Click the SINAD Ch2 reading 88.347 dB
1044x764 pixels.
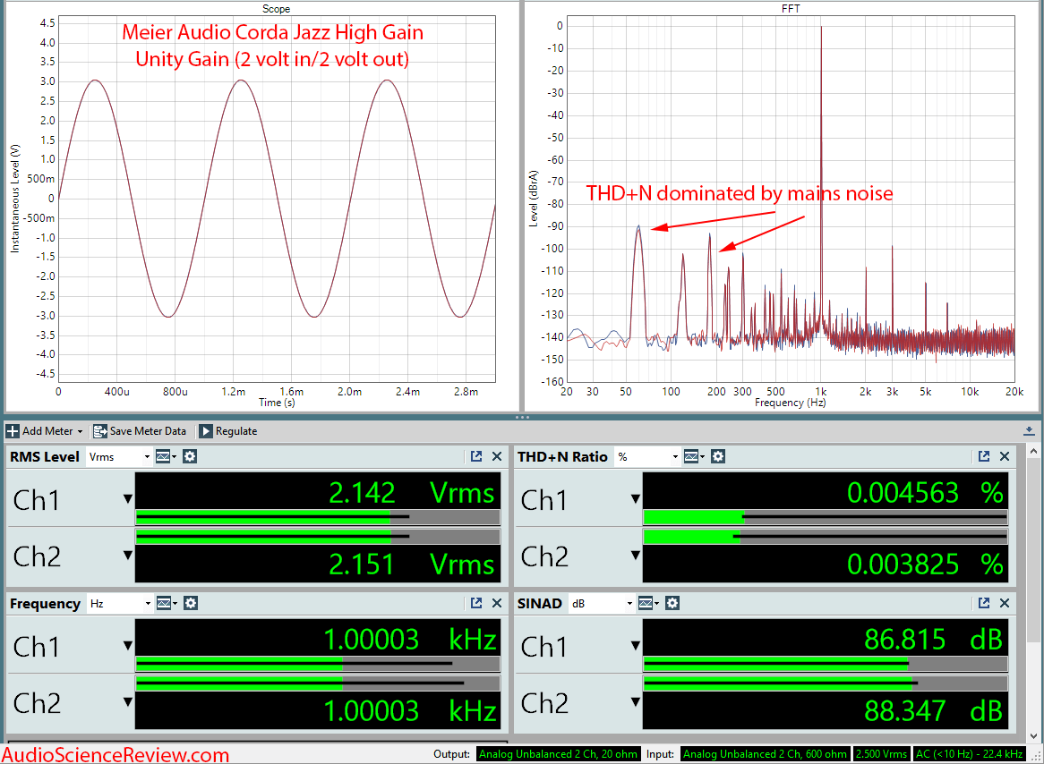pyautogui.click(x=934, y=710)
